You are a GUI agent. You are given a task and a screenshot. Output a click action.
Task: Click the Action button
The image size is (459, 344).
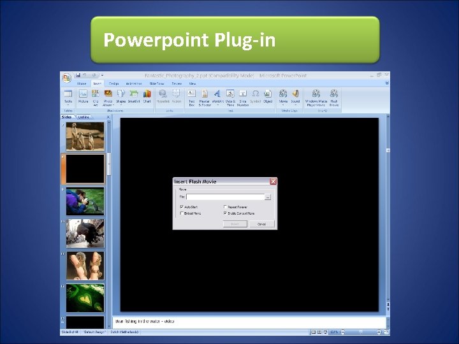tap(177, 97)
